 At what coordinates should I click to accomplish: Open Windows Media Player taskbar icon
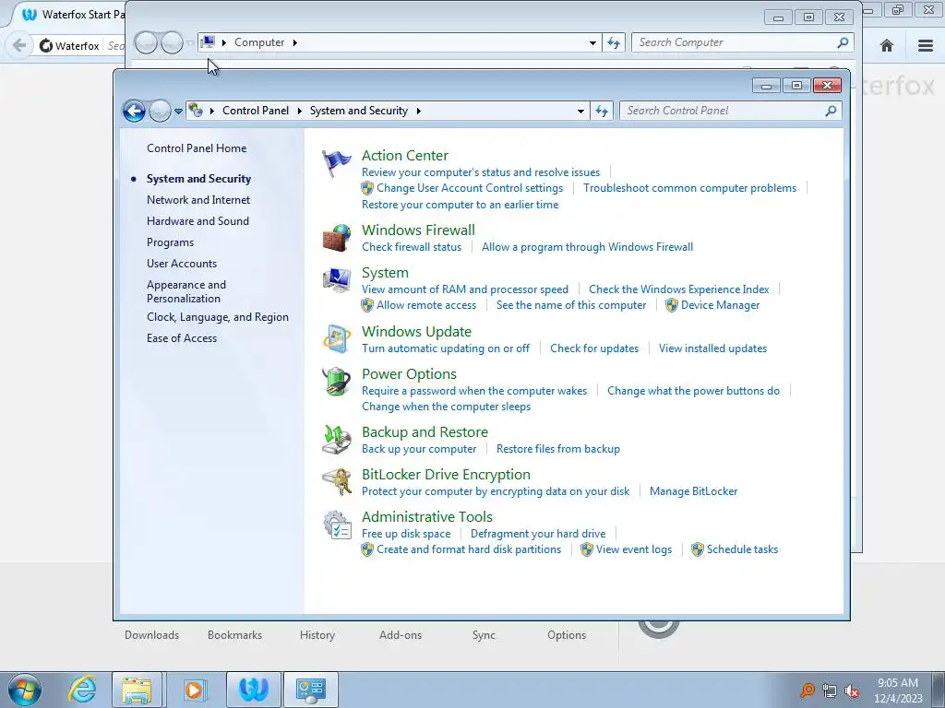click(x=194, y=690)
